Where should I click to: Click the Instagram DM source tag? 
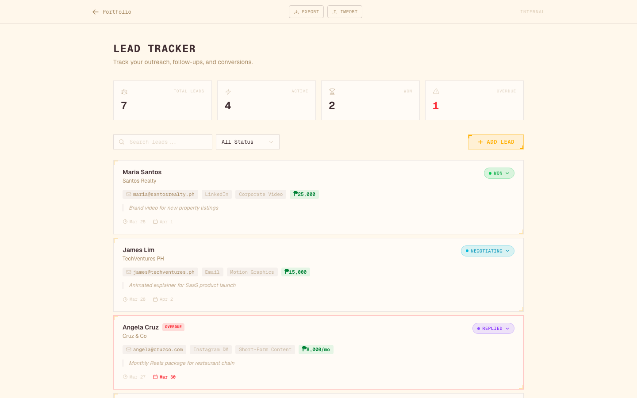211,349
